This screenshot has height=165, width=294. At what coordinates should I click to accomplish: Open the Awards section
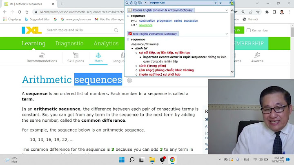coord(257,58)
